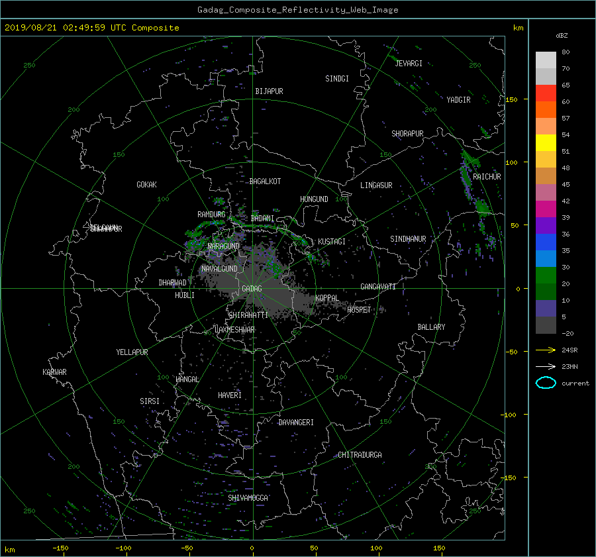Click the HOSPET town label

tap(359, 310)
